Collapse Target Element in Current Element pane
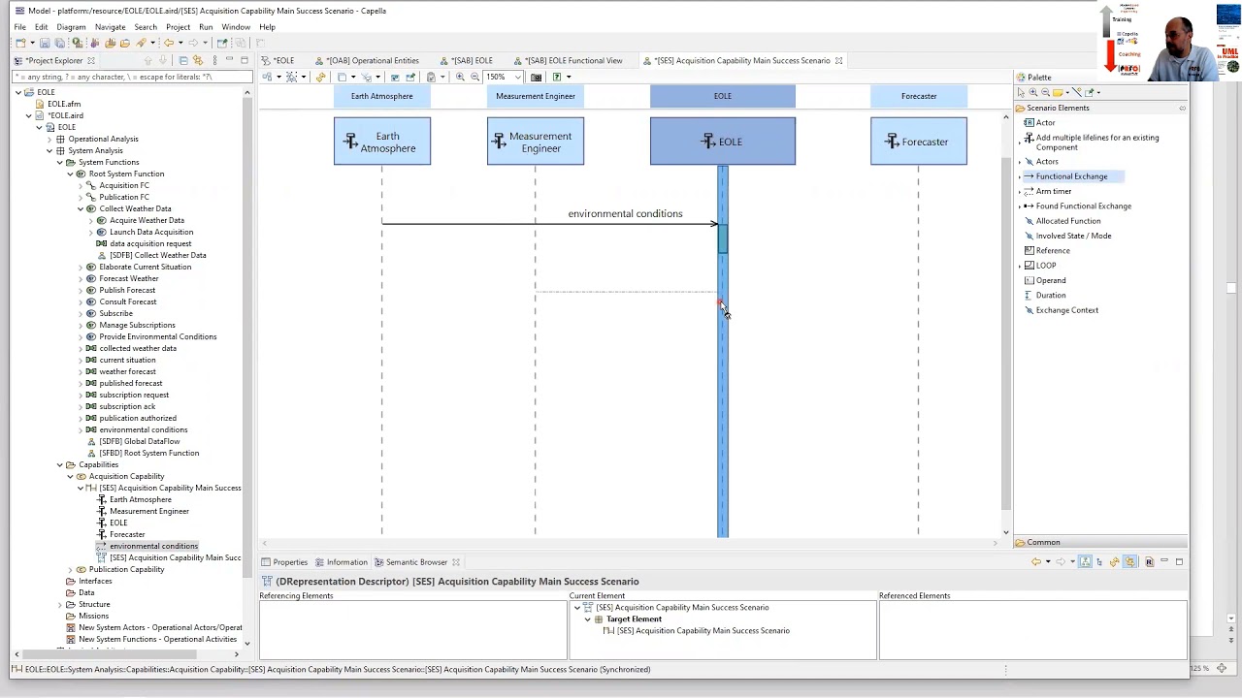Image resolution: width=1242 pixels, height=698 pixels. (588, 619)
